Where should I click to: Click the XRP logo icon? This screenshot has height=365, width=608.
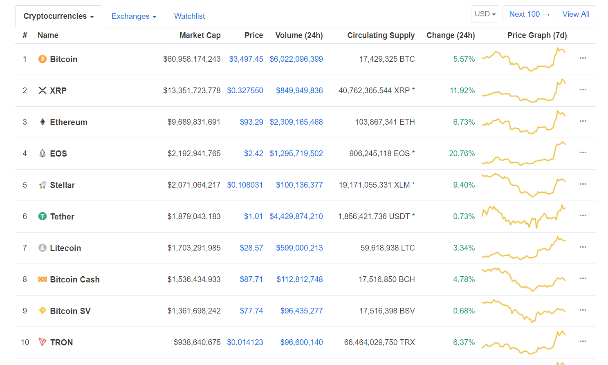tap(43, 90)
